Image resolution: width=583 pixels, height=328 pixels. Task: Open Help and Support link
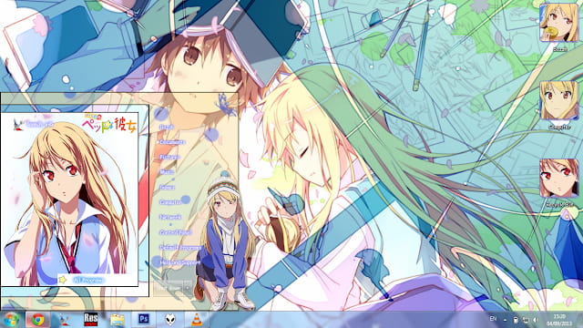coord(179,262)
